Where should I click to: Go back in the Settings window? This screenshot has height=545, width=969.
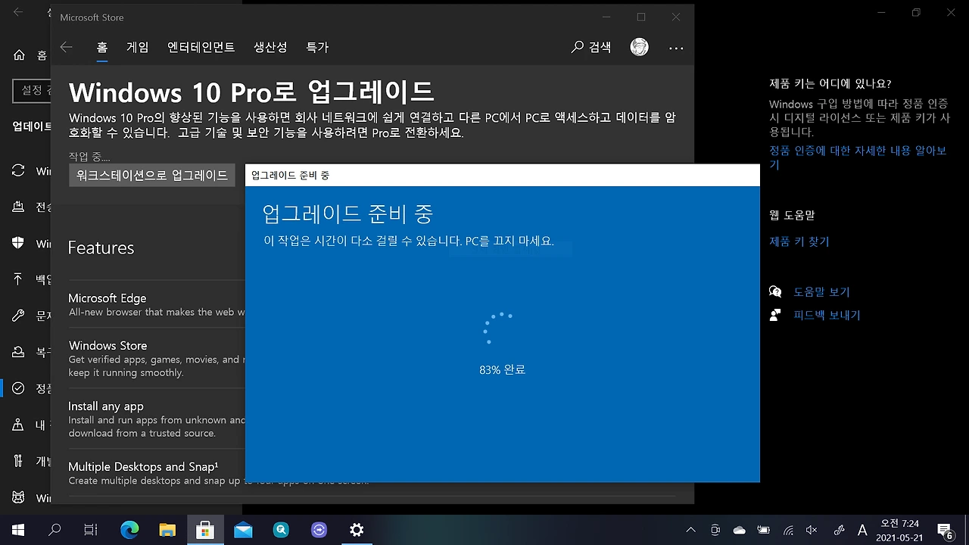(18, 12)
